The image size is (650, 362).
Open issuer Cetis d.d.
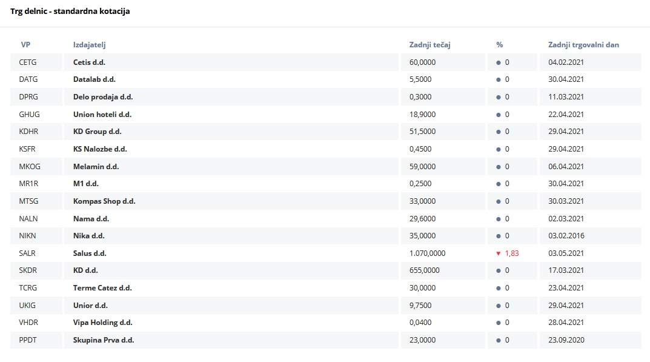89,62
